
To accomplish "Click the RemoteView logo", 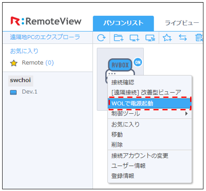I will [46, 21].
